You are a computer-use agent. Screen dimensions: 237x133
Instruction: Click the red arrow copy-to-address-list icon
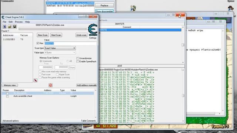click(x=36, y=81)
